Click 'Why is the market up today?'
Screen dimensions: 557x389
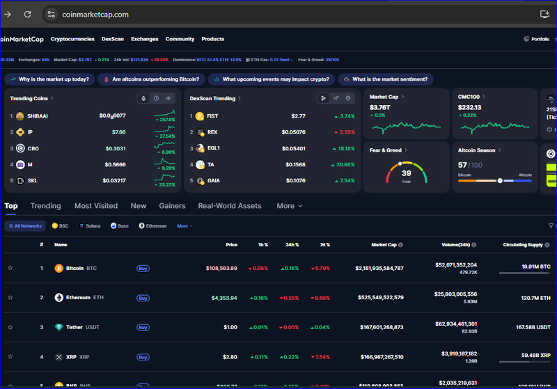point(49,79)
